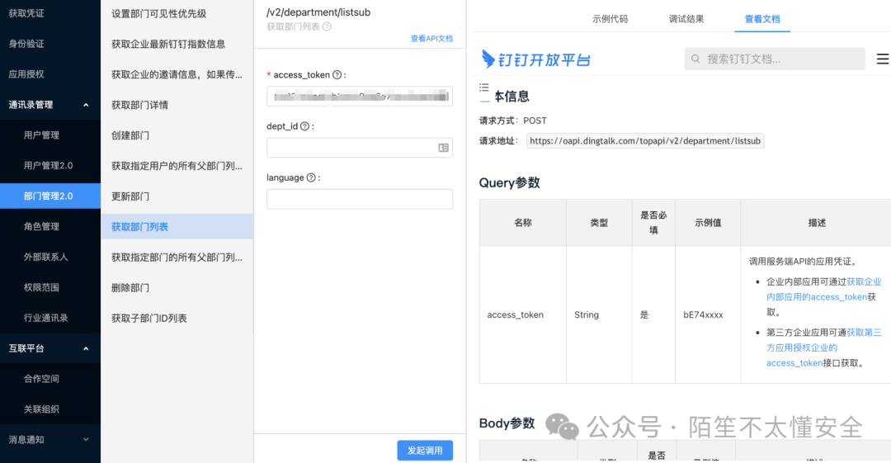
Task: Choose API 创建部门
Action: click(177, 135)
